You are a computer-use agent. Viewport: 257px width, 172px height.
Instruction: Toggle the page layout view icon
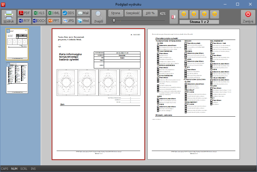click(x=174, y=17)
